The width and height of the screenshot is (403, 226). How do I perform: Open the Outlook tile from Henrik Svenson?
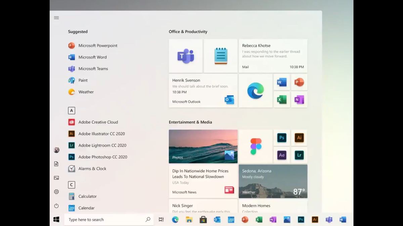tap(203, 91)
